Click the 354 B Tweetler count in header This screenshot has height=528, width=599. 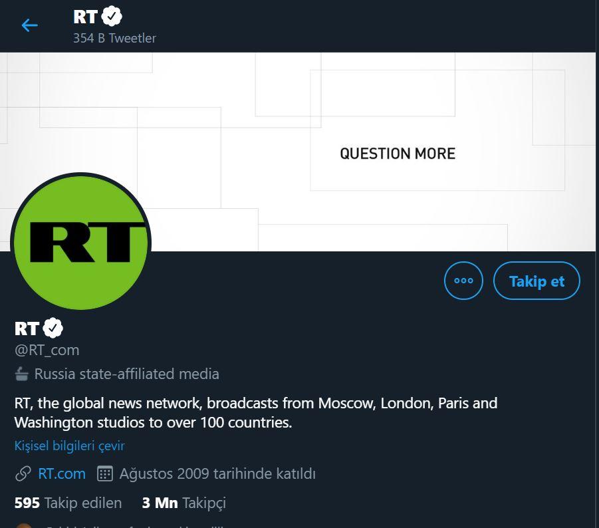click(114, 38)
